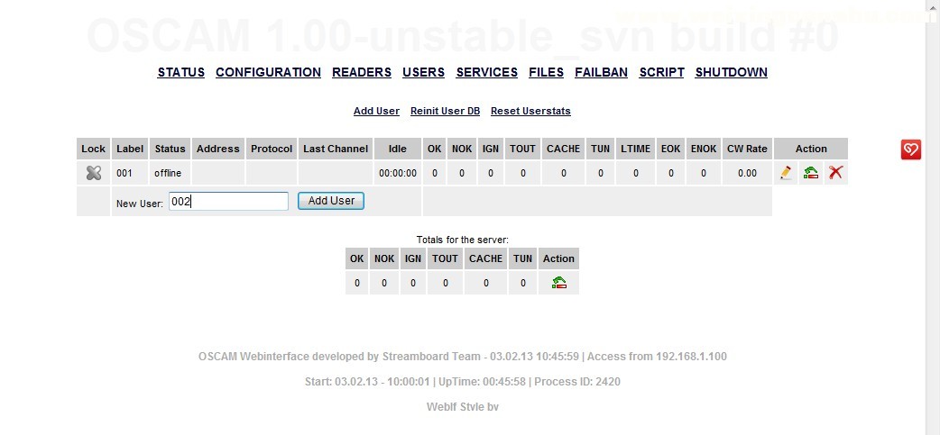Open the STATUS page
This screenshot has width=940, height=435.
pyautogui.click(x=181, y=72)
